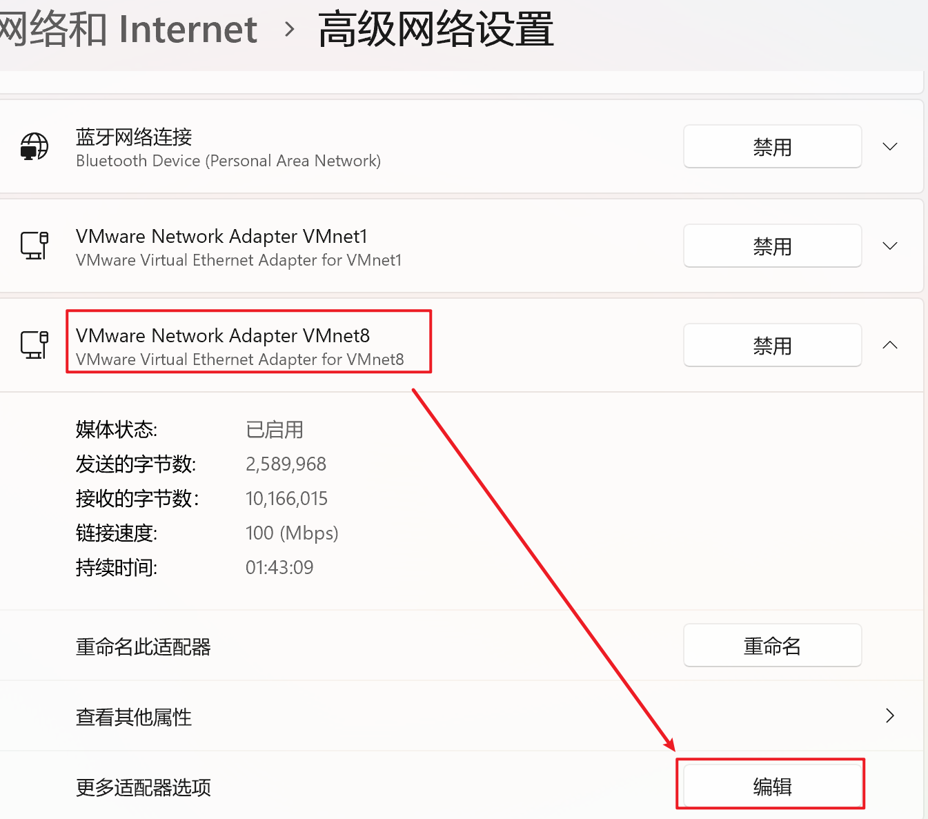Click the VMnet8 adapter icon

tap(34, 345)
